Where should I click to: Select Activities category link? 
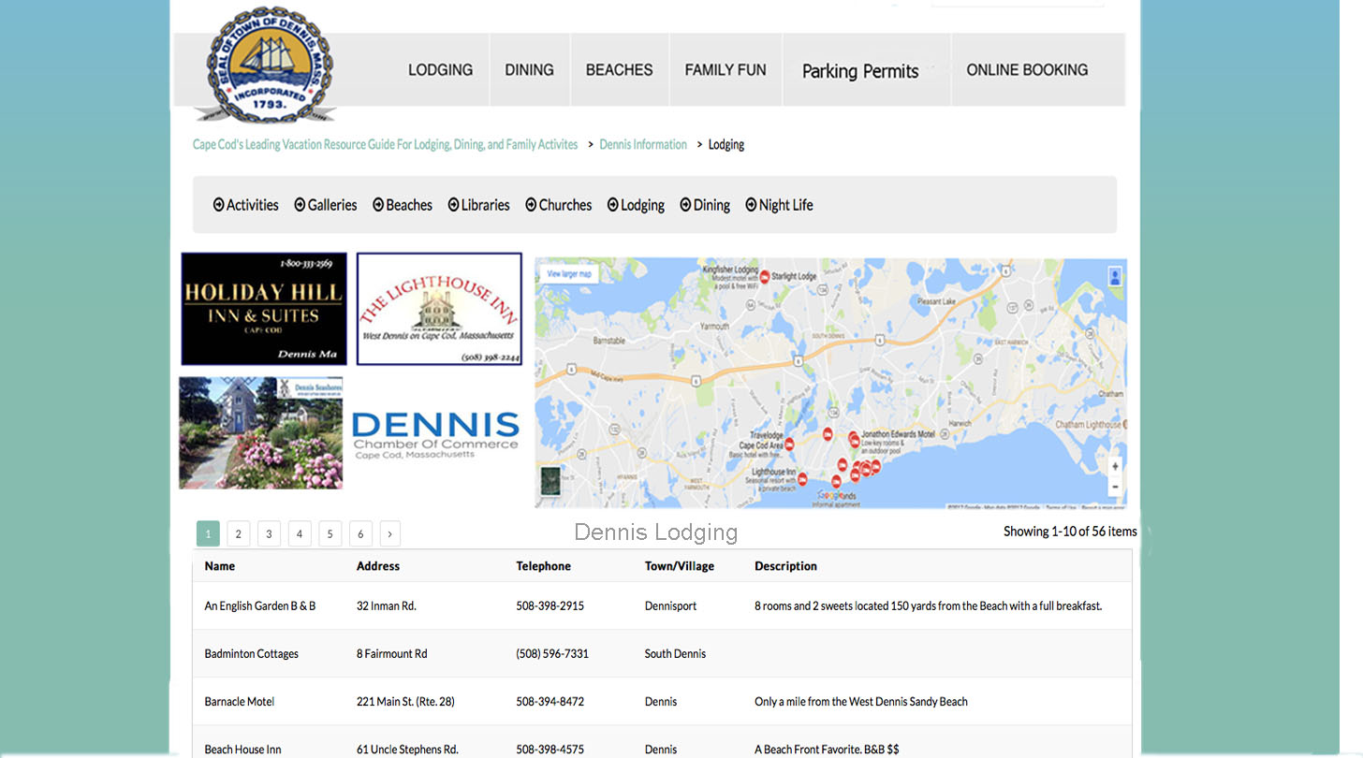pyautogui.click(x=246, y=205)
